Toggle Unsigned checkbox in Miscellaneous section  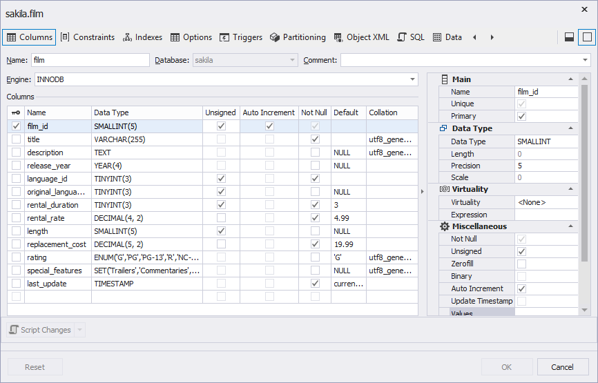click(x=522, y=251)
